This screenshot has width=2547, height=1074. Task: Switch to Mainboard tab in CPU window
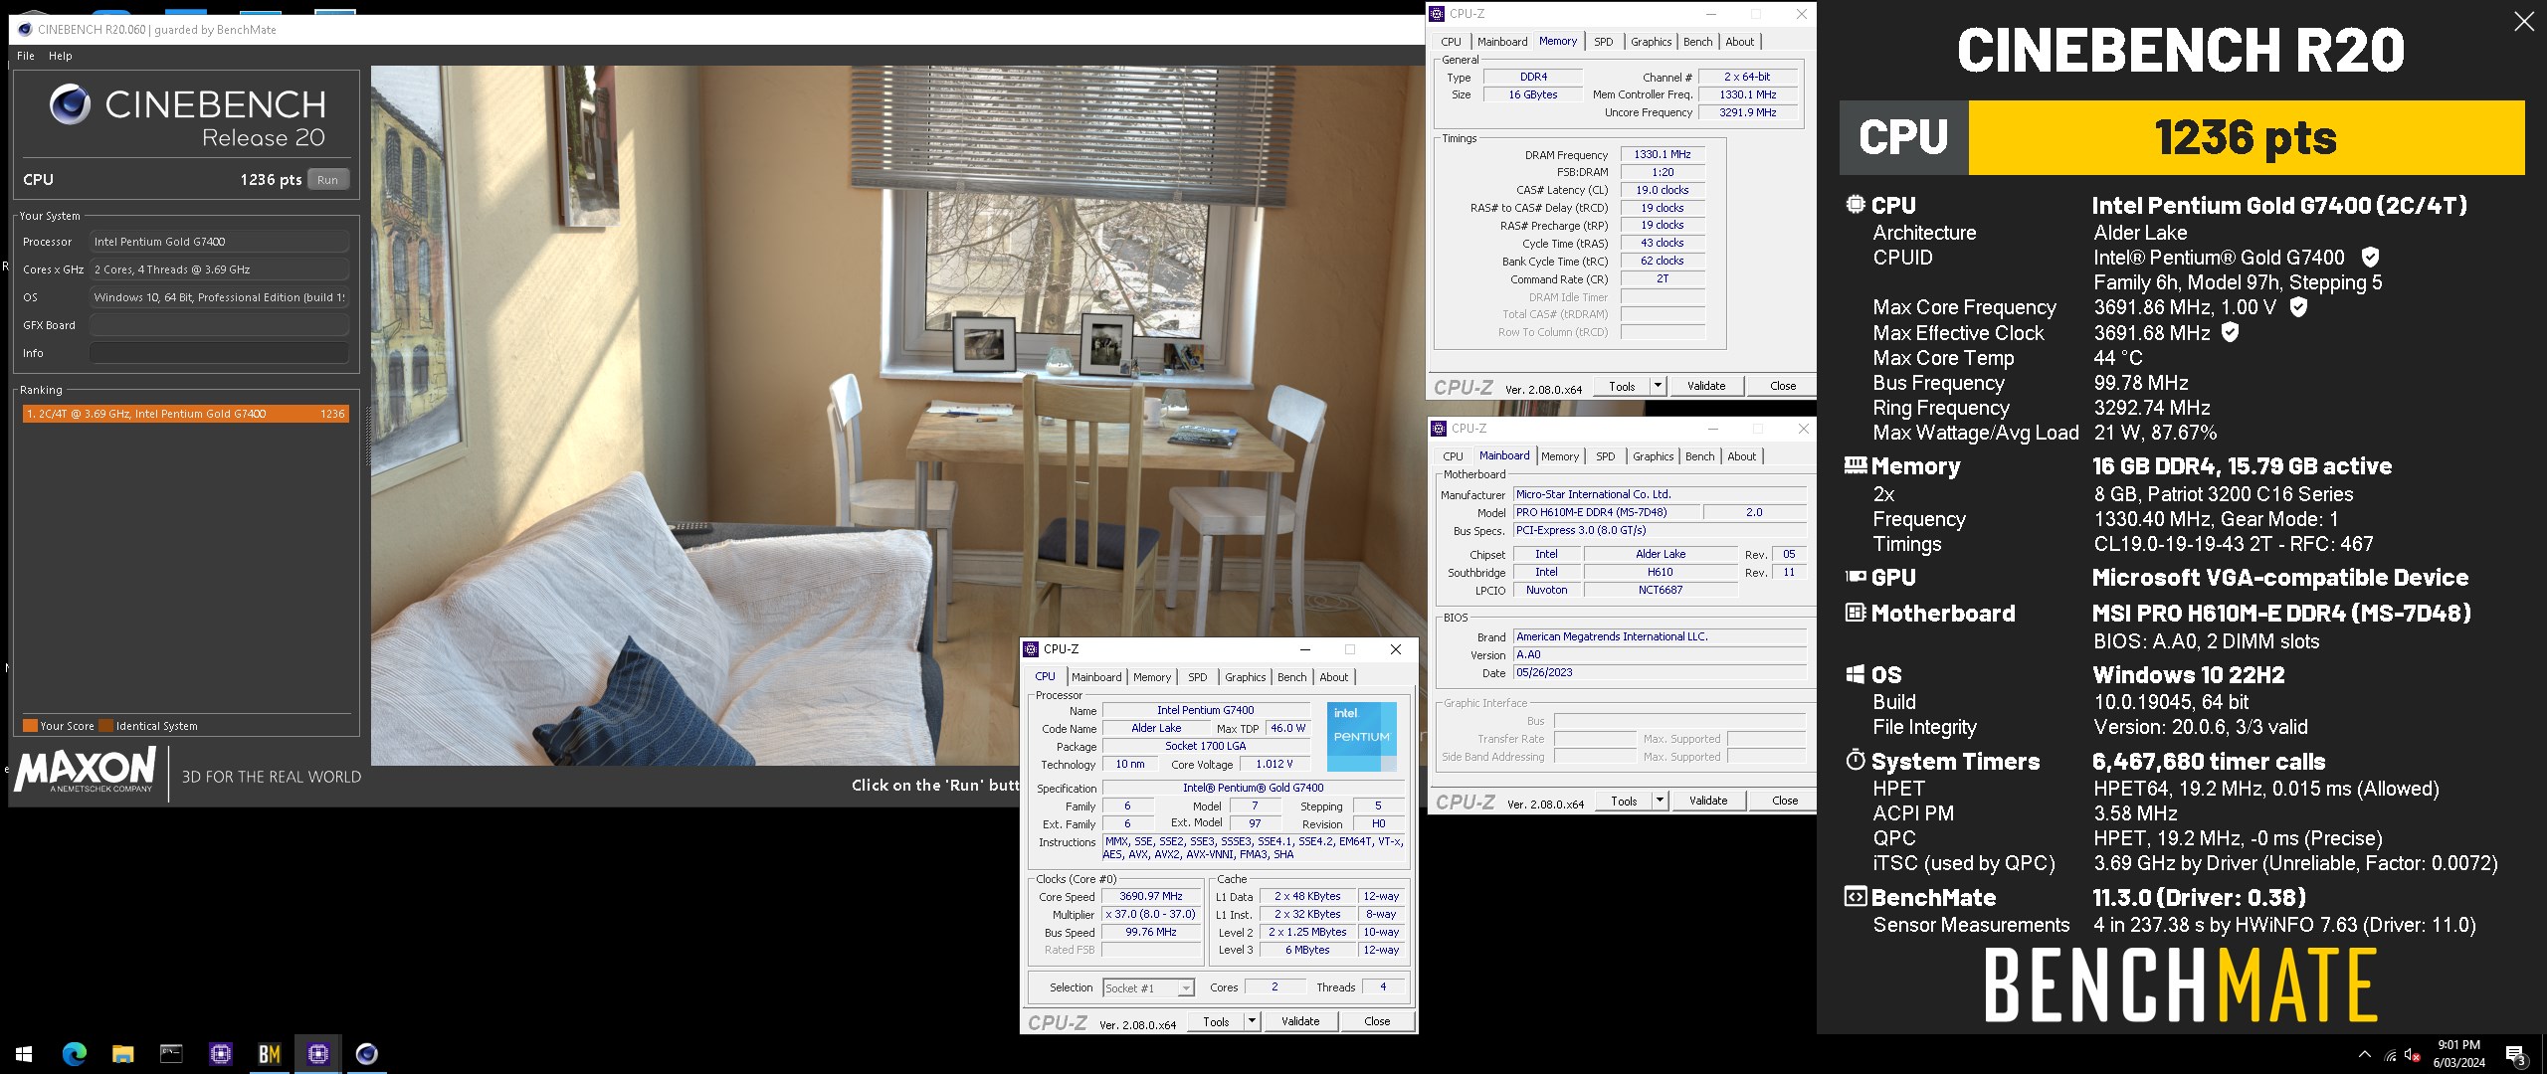tap(1096, 677)
